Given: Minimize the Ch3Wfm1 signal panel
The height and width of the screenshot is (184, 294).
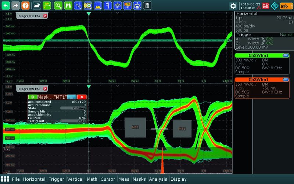Looking at the screenshot, I should [286, 79].
